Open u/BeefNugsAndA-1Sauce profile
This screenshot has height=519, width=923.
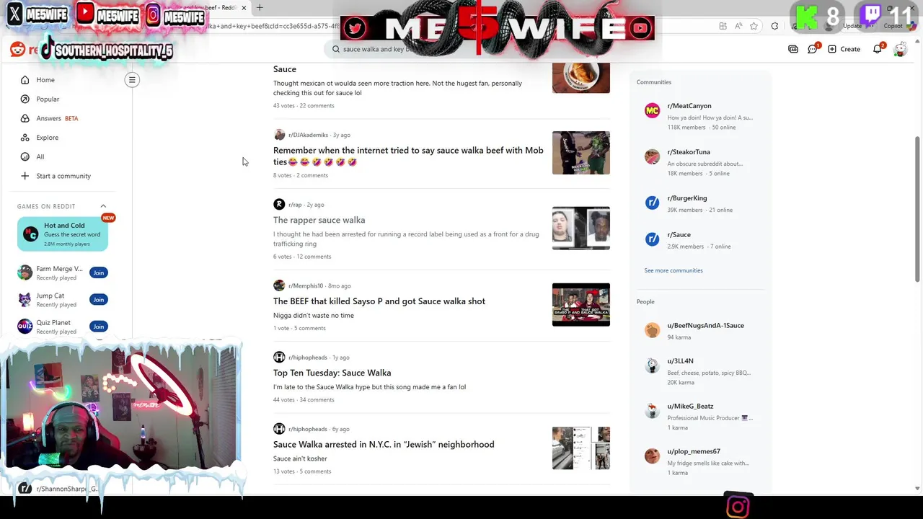point(705,326)
